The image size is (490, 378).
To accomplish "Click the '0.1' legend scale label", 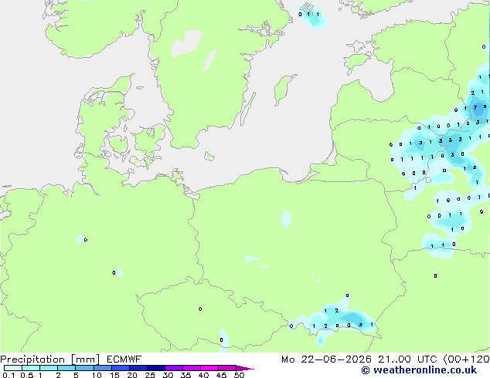I will coord(8,375).
